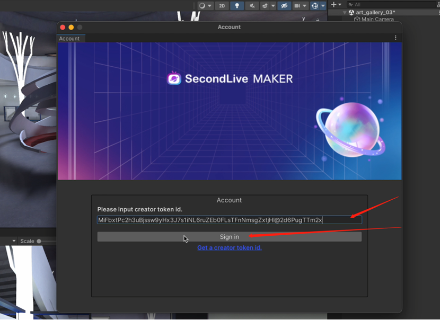Viewport: 440px width, 320px height.
Task: Click the Unity scene icon beside art_gallery_03
Action: coord(351,12)
